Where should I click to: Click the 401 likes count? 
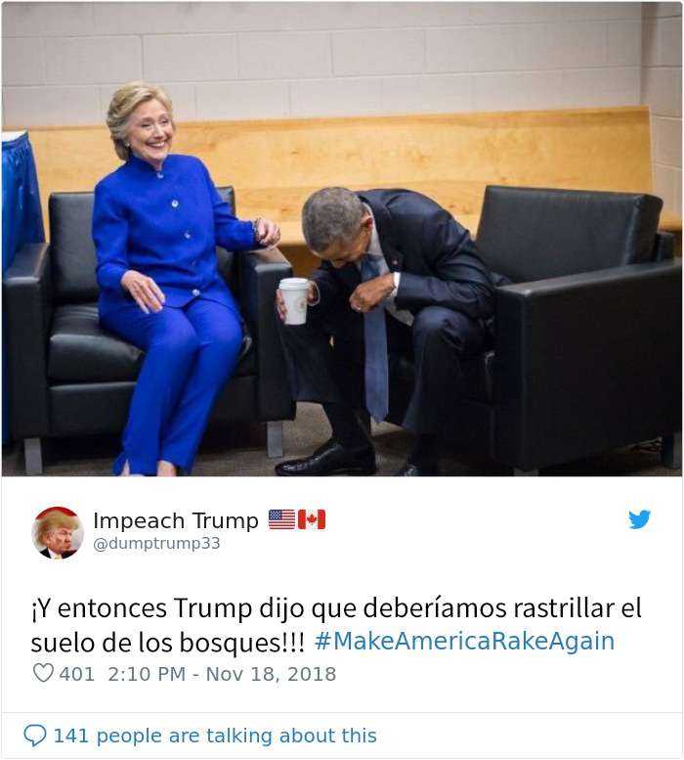[76, 674]
